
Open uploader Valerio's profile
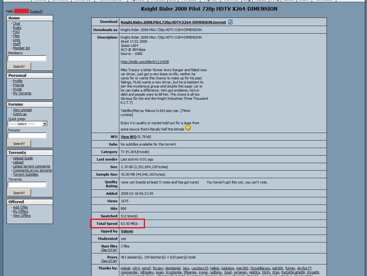coord(127,231)
